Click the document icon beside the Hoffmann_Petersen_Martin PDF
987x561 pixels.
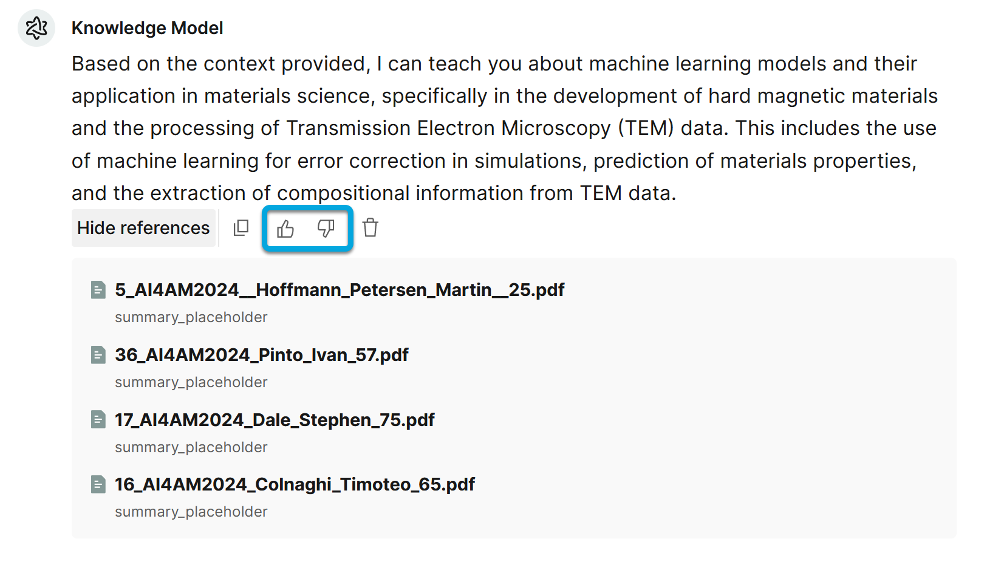coord(98,290)
